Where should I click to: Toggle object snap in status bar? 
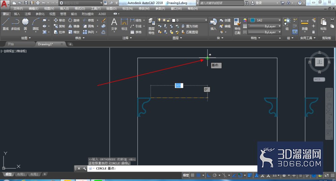pyautogui.click(x=240, y=175)
